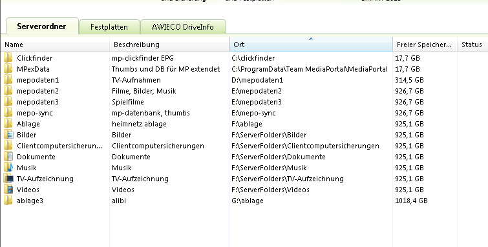Click description 'alibi'
This screenshot has width=488, height=247.
pyautogui.click(x=119, y=201)
